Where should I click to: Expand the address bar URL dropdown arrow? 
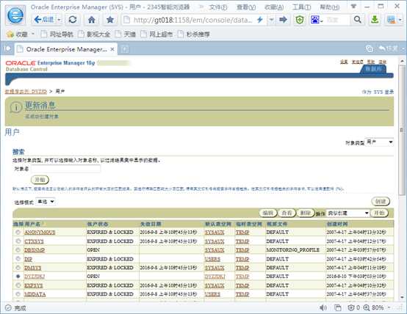271,20
